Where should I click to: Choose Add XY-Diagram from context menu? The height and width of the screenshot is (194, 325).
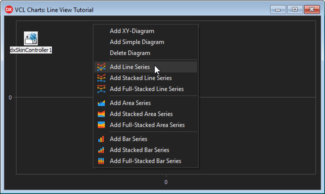132,31
